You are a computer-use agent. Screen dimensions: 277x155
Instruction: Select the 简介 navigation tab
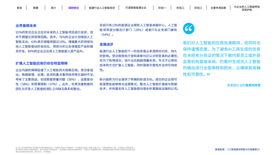point(53,8)
